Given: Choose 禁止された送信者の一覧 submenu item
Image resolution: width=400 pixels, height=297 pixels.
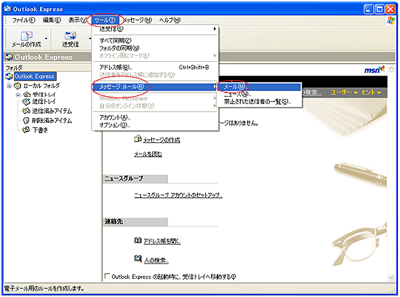Looking at the screenshot, I should [259, 102].
